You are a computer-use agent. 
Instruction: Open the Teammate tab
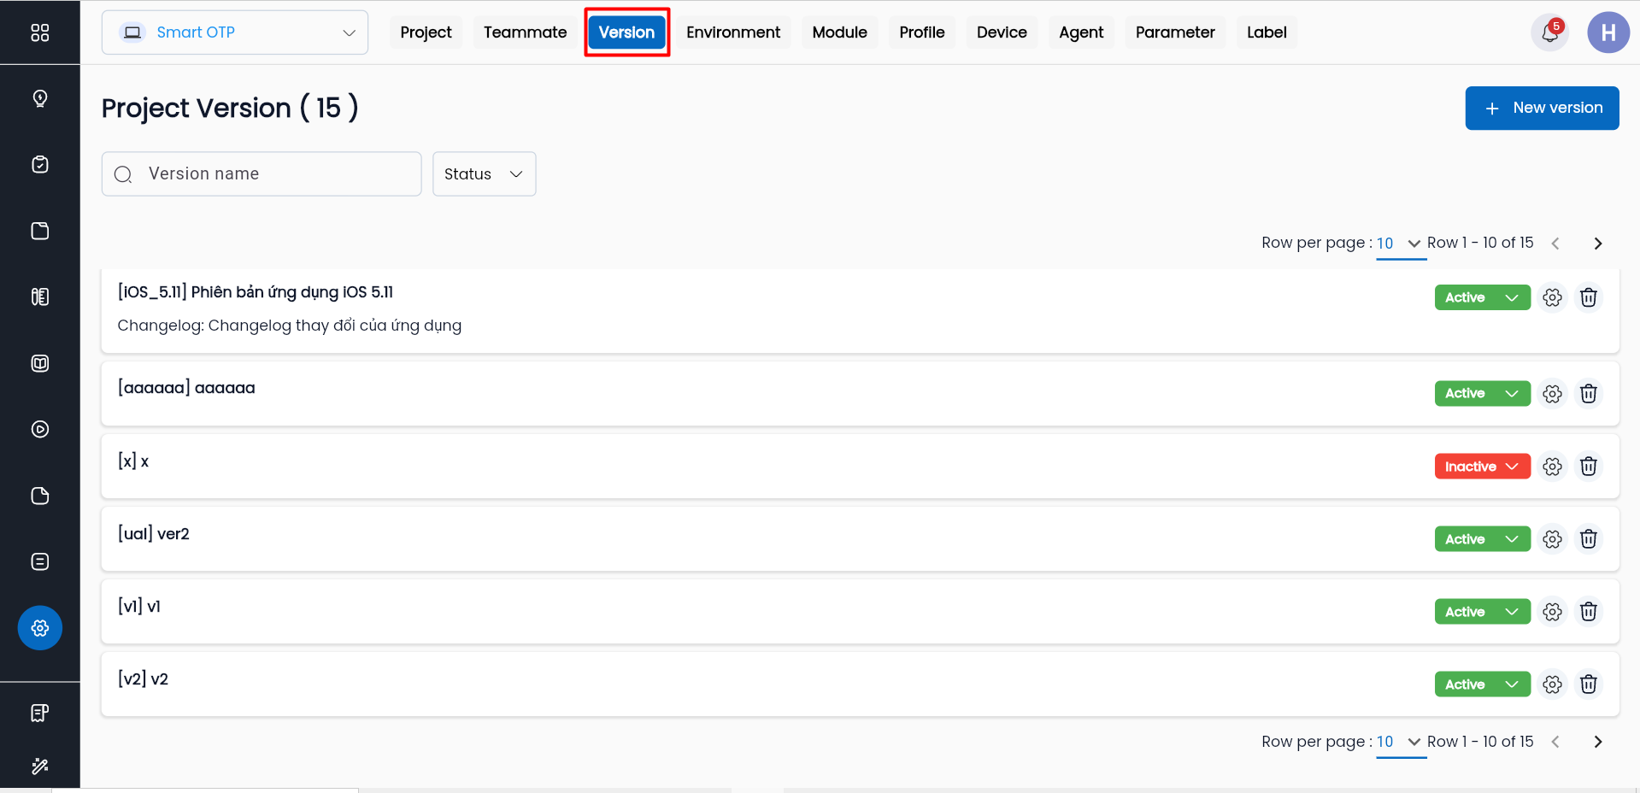pyautogui.click(x=525, y=32)
